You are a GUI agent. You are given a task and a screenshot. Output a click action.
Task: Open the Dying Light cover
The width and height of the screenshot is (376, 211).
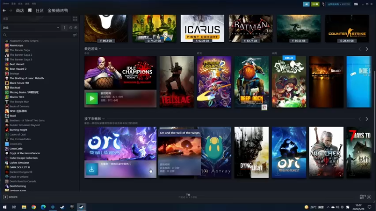point(251,152)
